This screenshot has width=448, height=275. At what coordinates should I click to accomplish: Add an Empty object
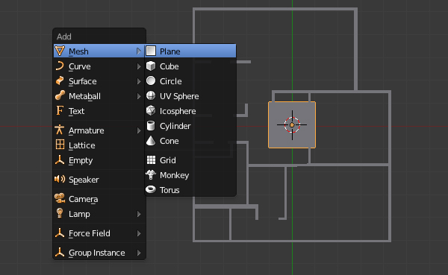pos(99,160)
